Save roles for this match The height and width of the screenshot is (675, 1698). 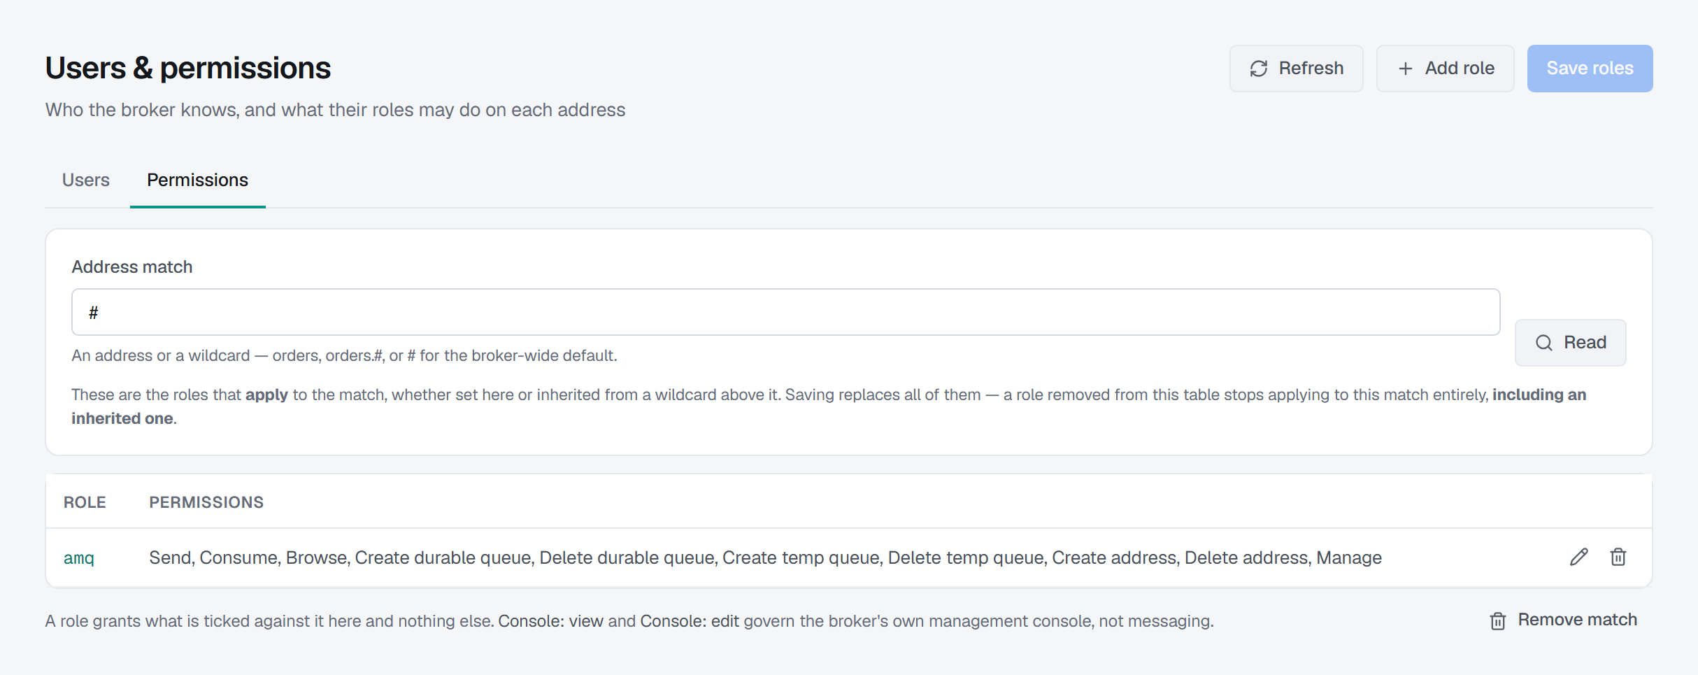pos(1590,69)
